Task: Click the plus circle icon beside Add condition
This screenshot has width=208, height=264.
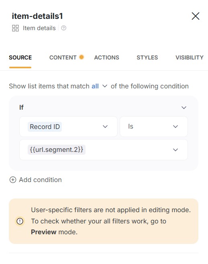Action: [x=13, y=180]
